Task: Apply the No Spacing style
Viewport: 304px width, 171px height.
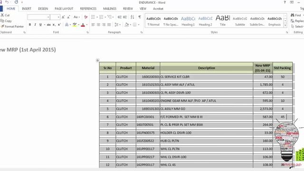Action: [171, 21]
